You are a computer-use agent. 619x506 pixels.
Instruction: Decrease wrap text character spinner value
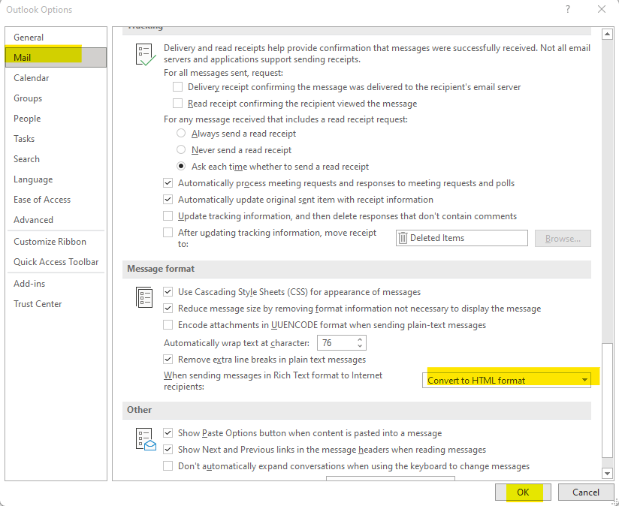tap(360, 346)
